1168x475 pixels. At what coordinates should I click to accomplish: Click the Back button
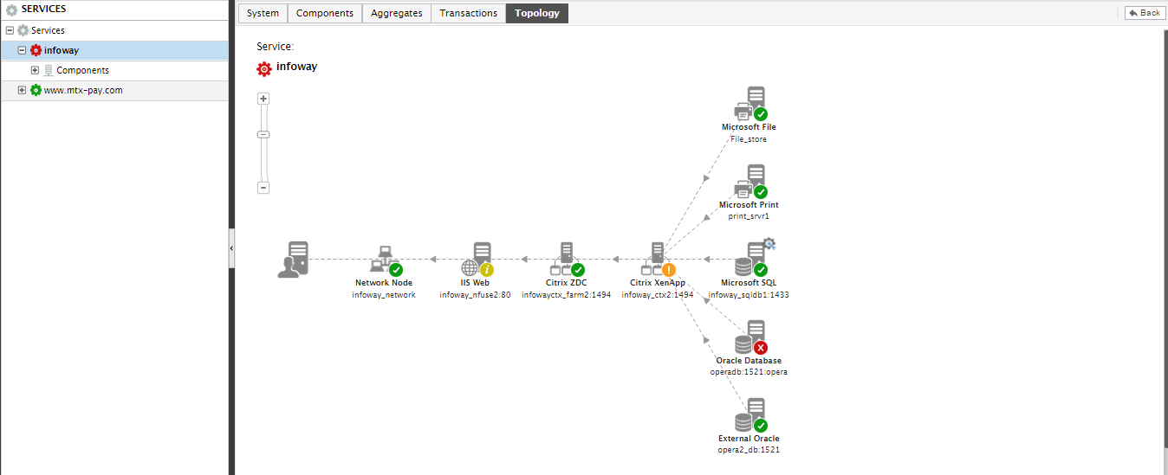point(1145,13)
